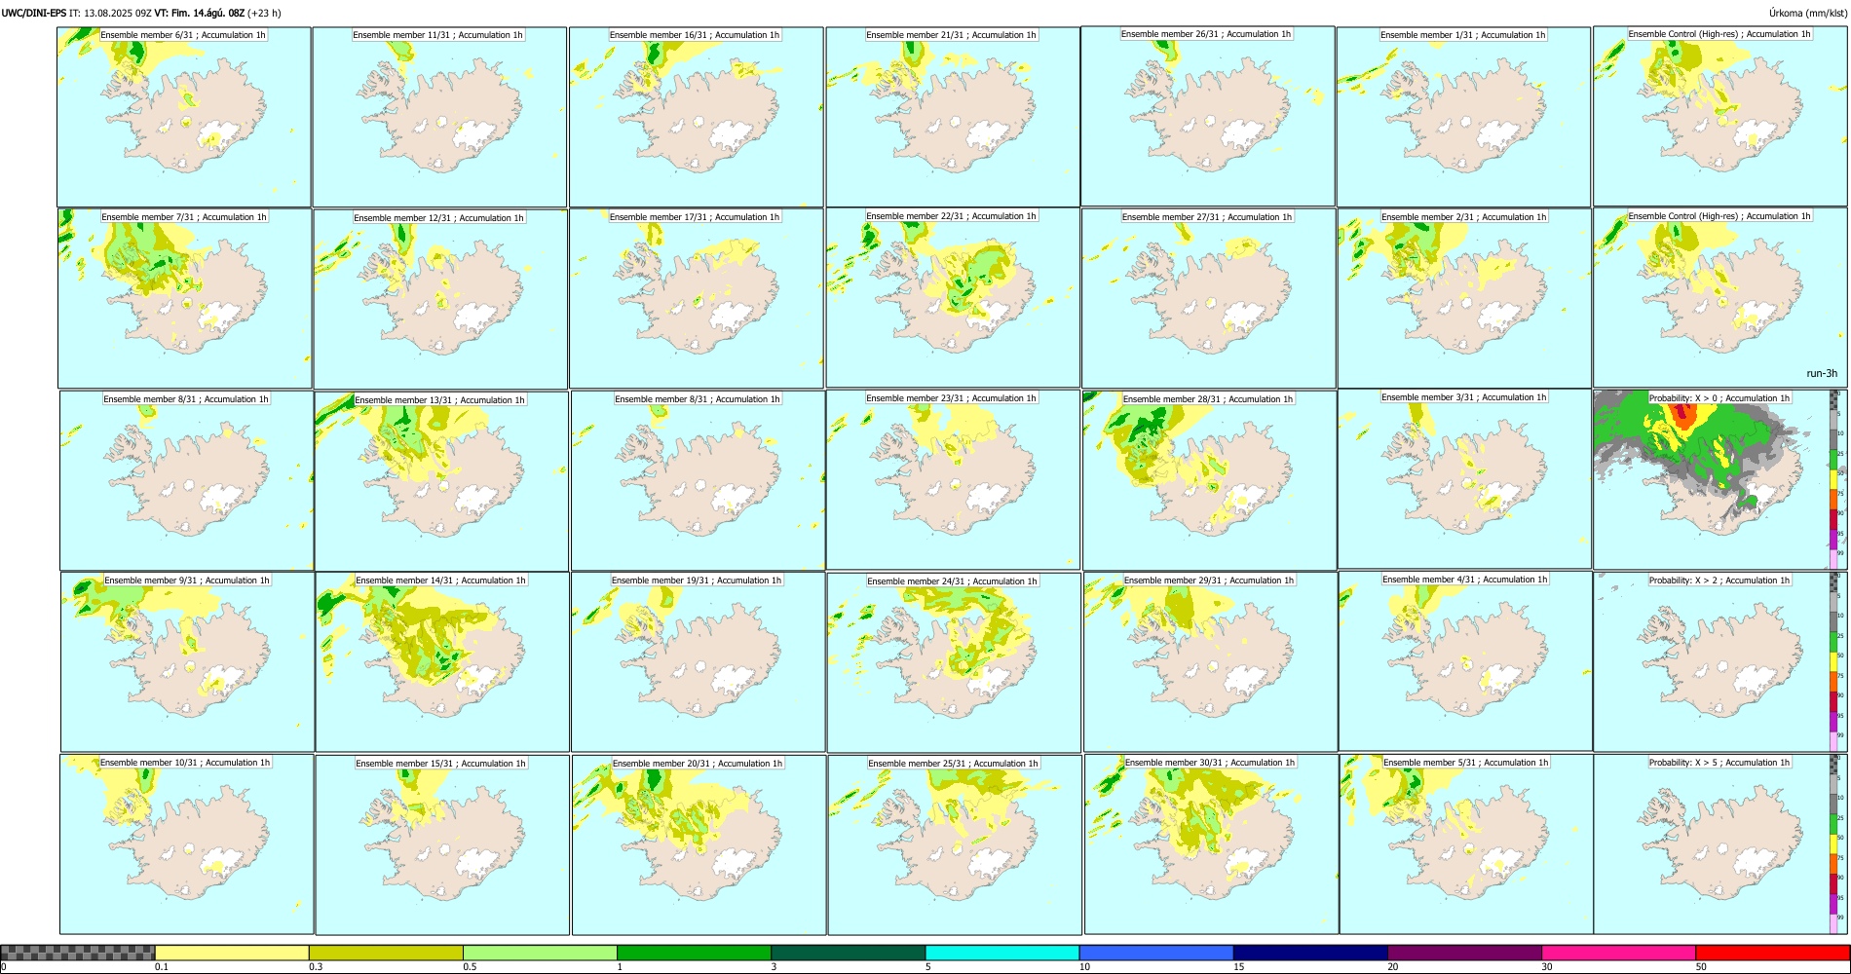Open Ensemble member 23/31 map panel
The height and width of the screenshot is (974, 1851).
click(x=953, y=480)
